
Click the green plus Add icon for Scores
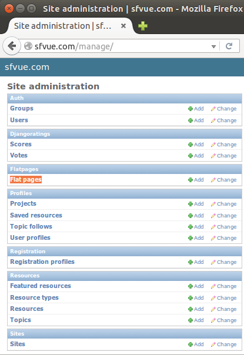coord(190,145)
